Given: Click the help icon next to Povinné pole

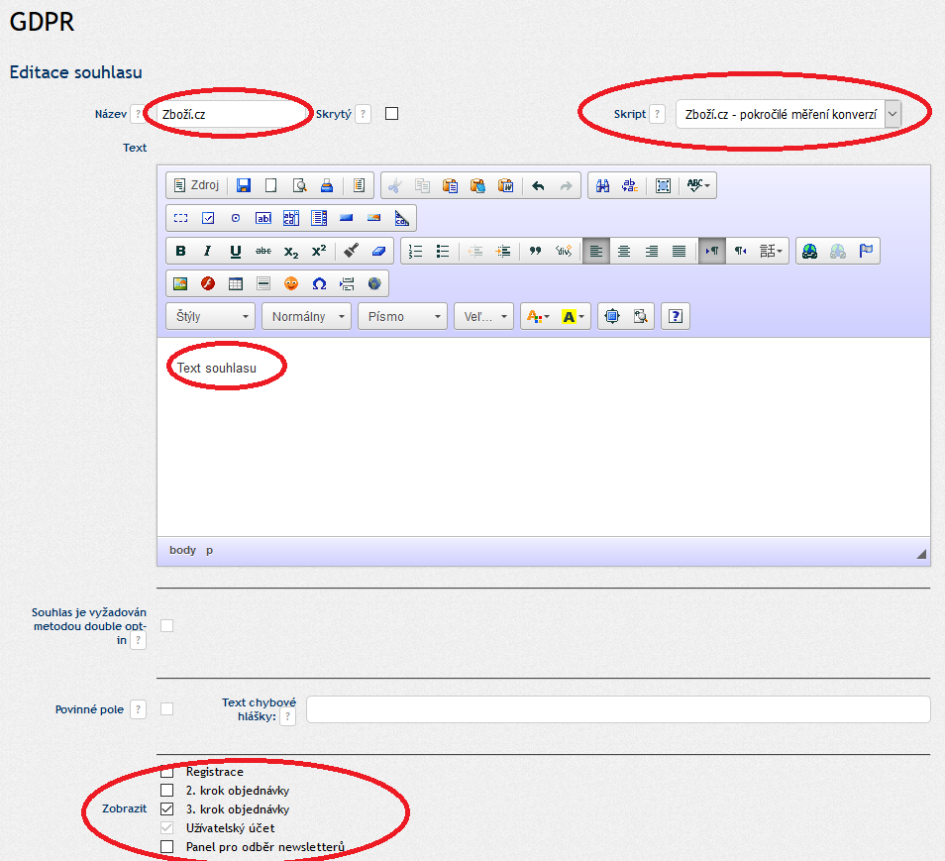Looking at the screenshot, I should pos(138,709).
